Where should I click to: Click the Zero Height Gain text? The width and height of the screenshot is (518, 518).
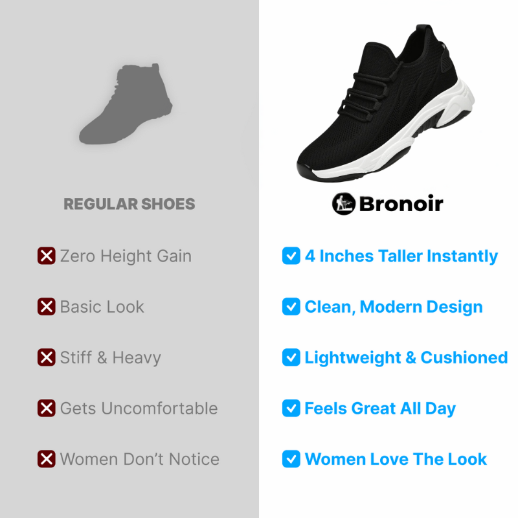click(x=126, y=256)
